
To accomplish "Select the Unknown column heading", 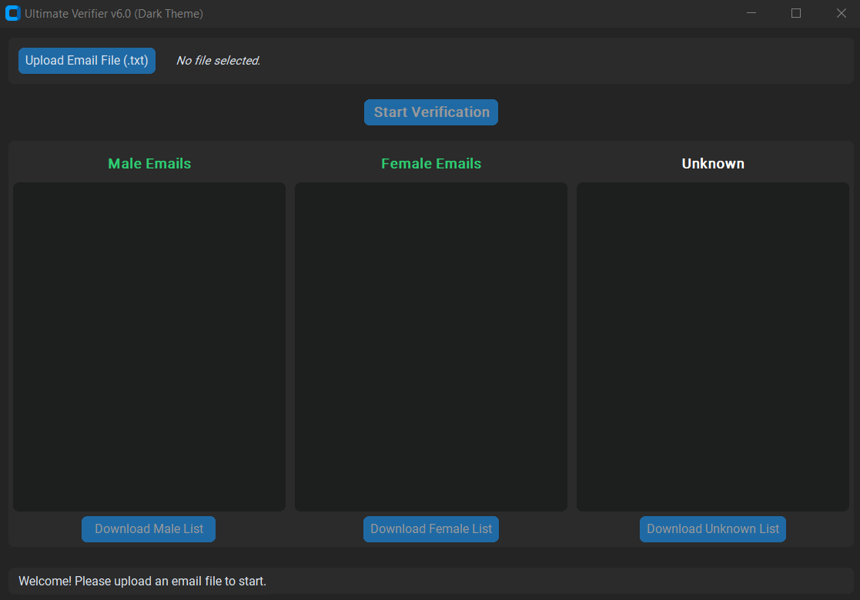I will click(713, 164).
